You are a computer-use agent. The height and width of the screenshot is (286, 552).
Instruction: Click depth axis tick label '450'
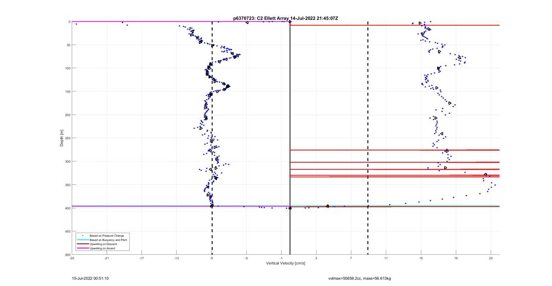(67, 231)
